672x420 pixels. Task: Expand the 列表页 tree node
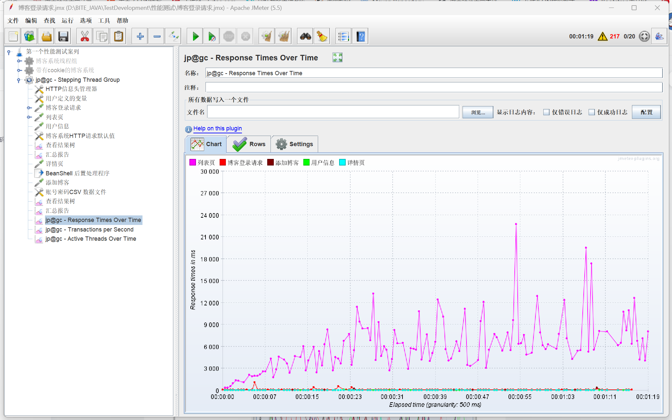tap(29, 117)
